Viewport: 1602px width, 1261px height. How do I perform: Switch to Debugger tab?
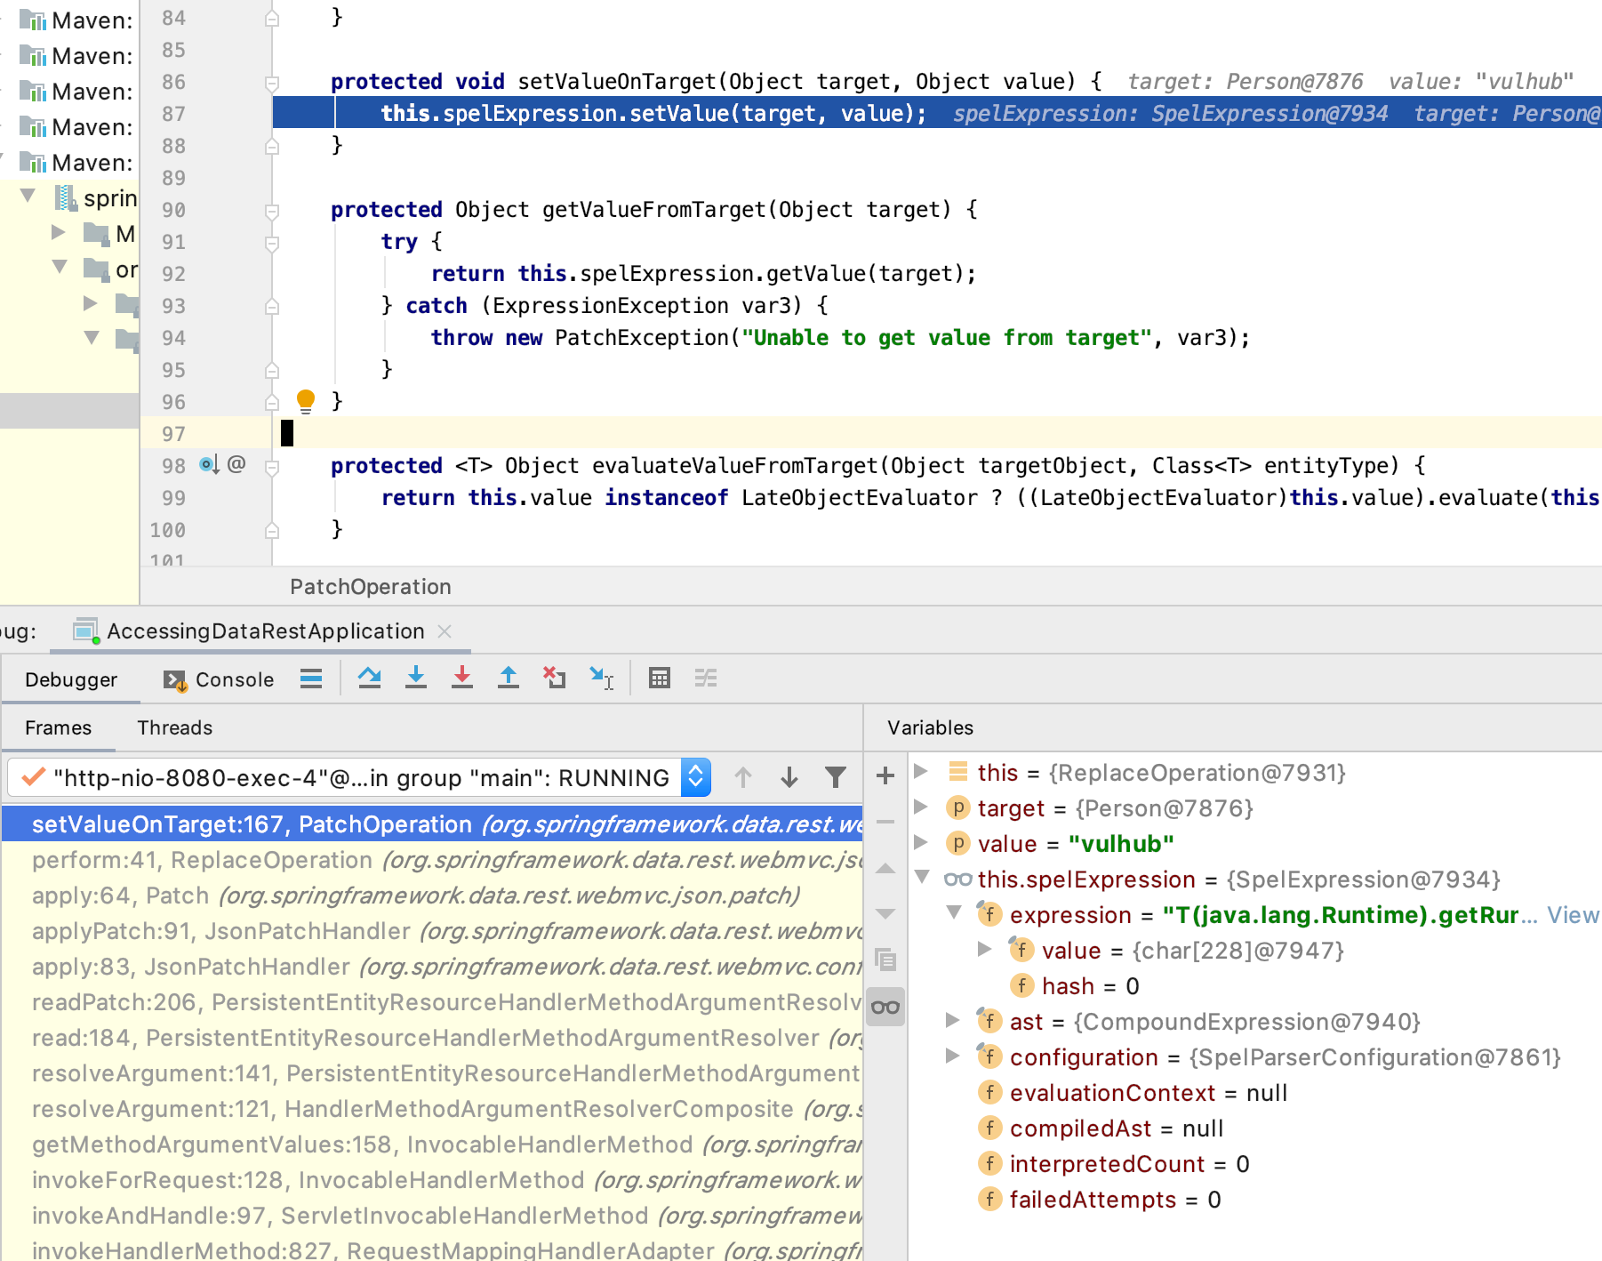pyautogui.click(x=71, y=679)
